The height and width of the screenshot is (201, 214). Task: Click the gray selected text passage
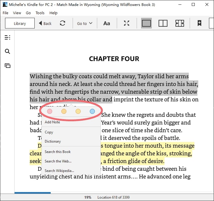coord(114,88)
